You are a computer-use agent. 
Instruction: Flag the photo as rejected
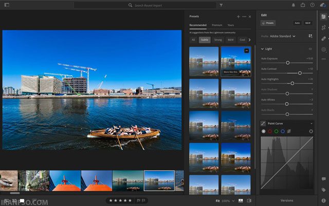[143, 200]
